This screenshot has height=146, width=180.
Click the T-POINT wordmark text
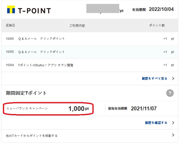pos(34,11)
